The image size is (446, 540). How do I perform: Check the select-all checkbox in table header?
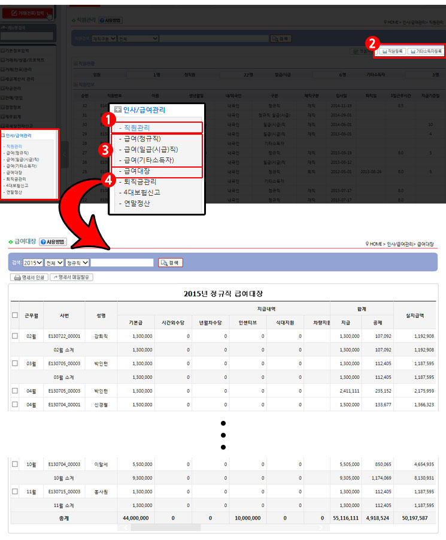(x=15, y=315)
